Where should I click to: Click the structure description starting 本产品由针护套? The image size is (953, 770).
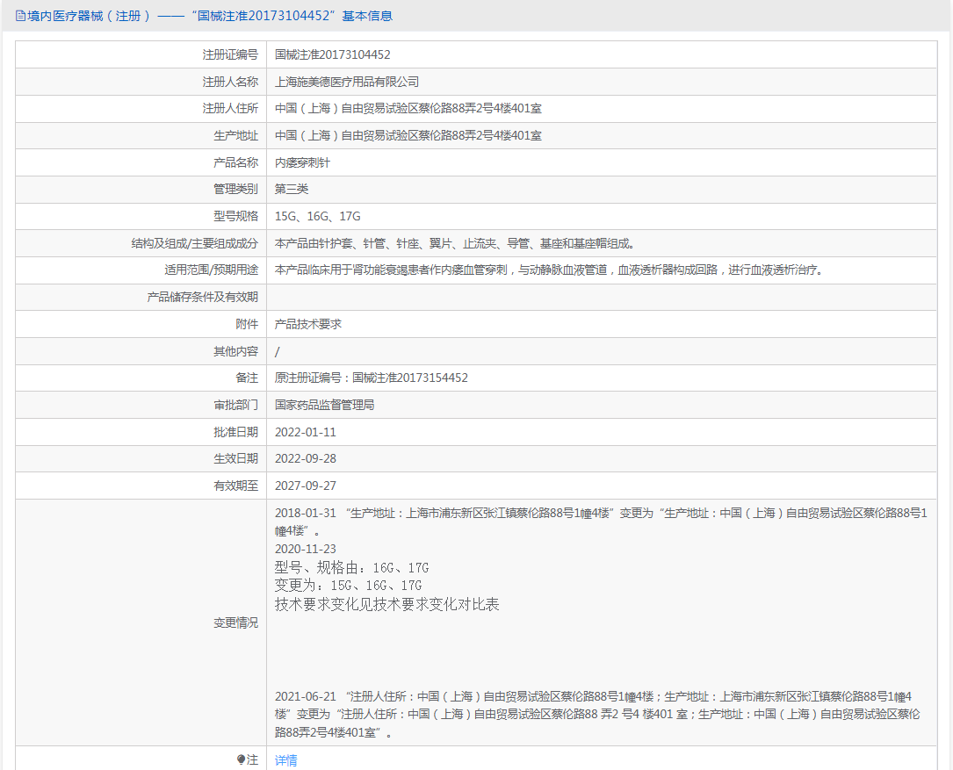pos(455,243)
